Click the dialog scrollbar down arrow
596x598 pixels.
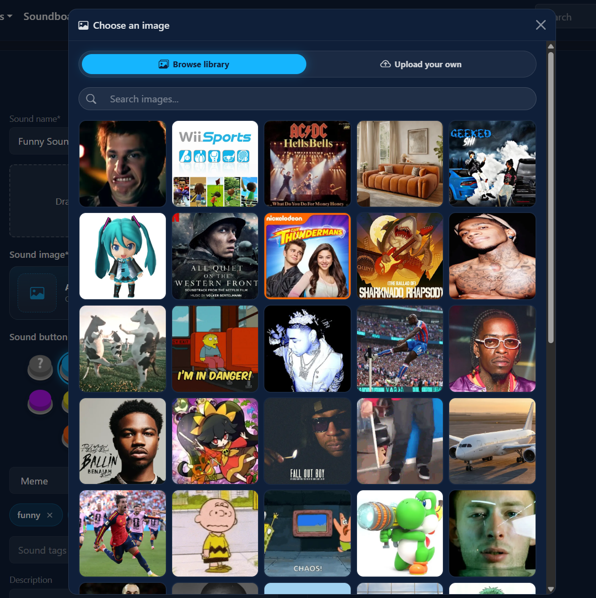(x=551, y=589)
